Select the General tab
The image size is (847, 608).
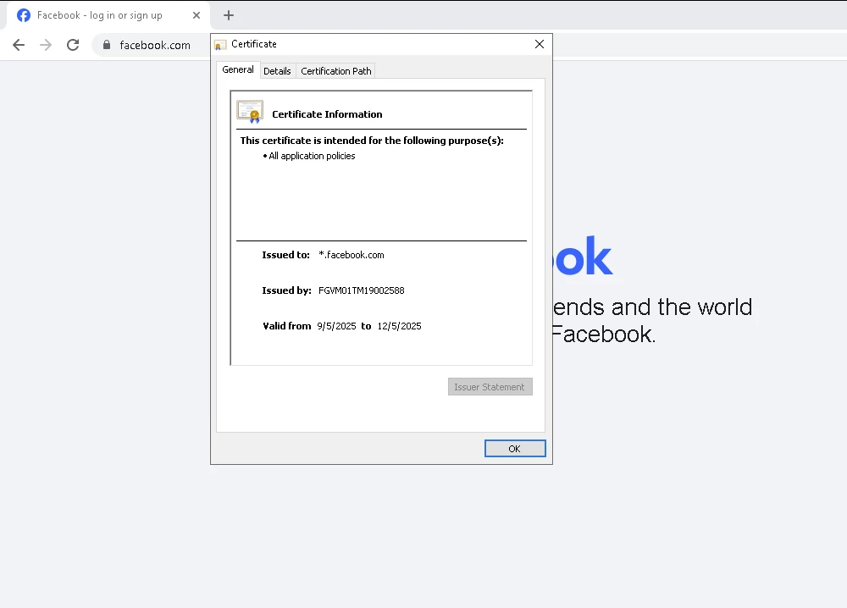[238, 69]
